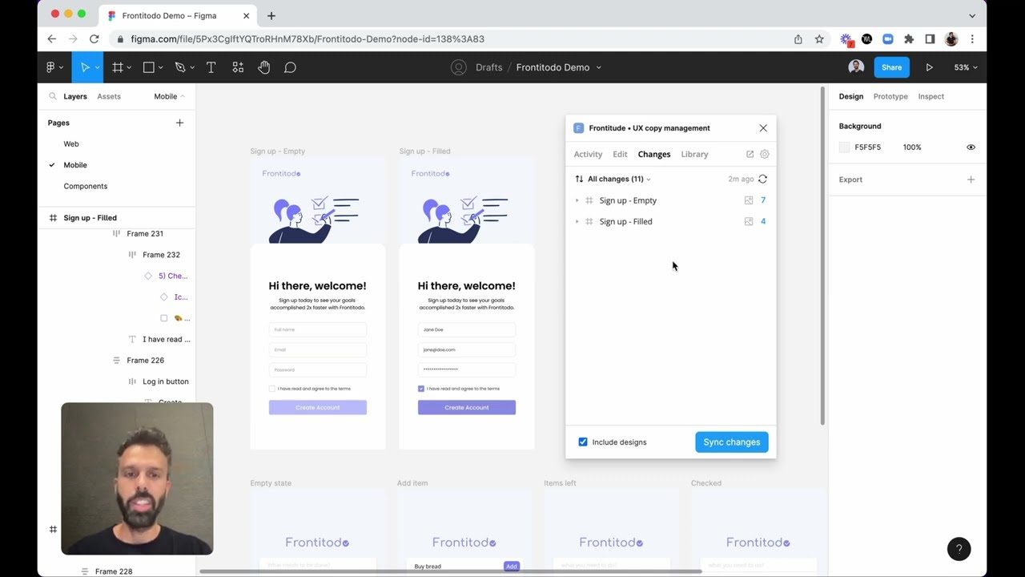Screen dimensions: 1025x577
Task: Click the sort changes arrows icon
Action: coord(579,179)
